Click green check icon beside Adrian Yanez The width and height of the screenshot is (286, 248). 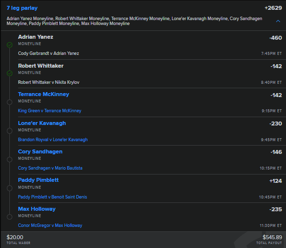coord(10,45)
